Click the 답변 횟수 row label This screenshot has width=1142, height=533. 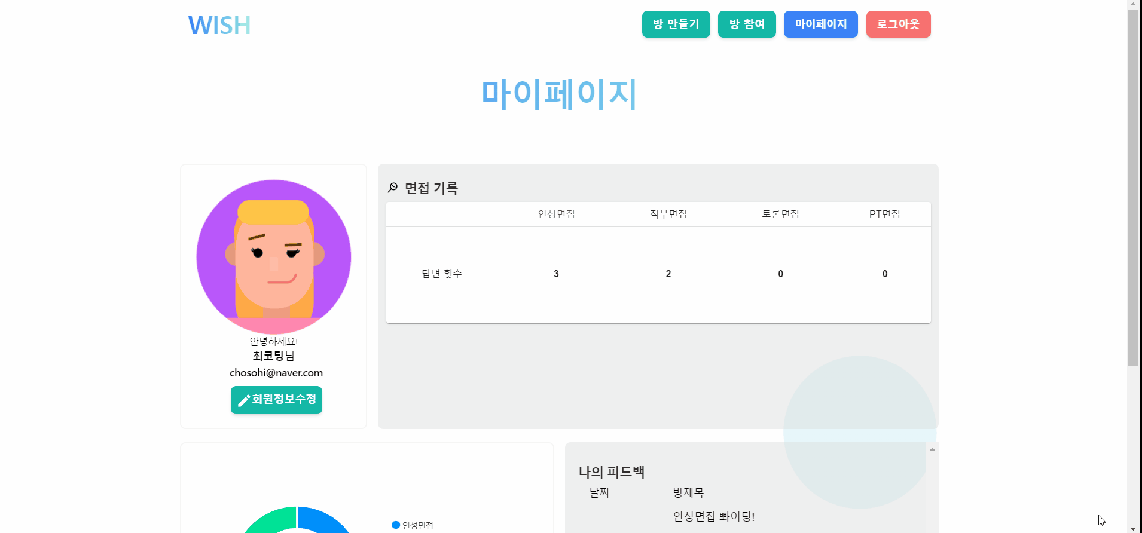click(x=442, y=274)
